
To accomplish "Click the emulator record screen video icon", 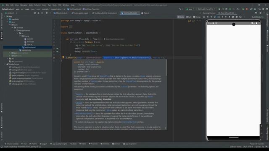I will coord(237,17).
